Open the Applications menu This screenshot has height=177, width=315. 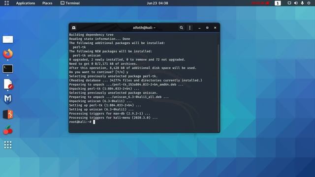pyautogui.click(x=26, y=3)
